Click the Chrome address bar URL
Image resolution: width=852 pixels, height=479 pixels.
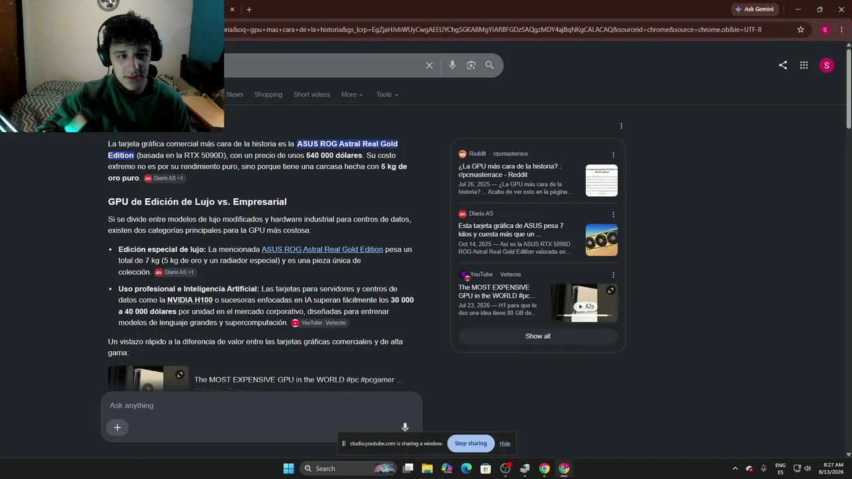click(x=493, y=29)
